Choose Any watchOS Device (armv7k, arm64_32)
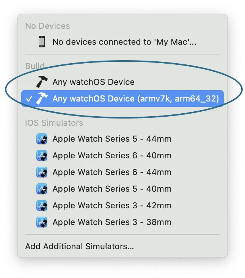245x278 pixels. 122,98
